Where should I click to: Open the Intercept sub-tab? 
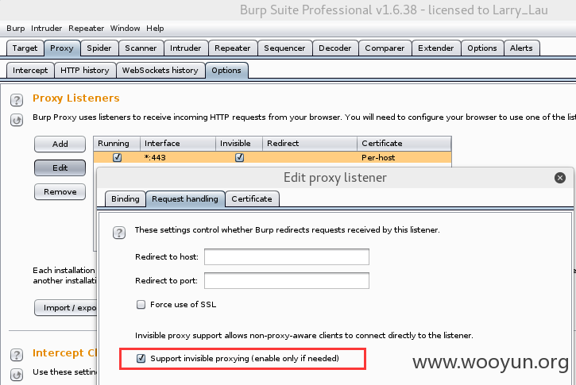tap(30, 70)
